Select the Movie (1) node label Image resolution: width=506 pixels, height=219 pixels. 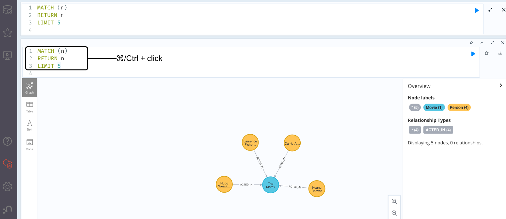click(x=434, y=108)
